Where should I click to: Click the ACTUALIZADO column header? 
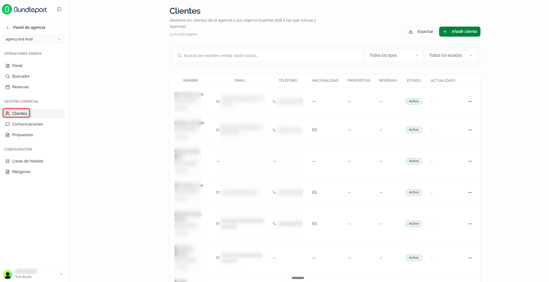coord(443,80)
